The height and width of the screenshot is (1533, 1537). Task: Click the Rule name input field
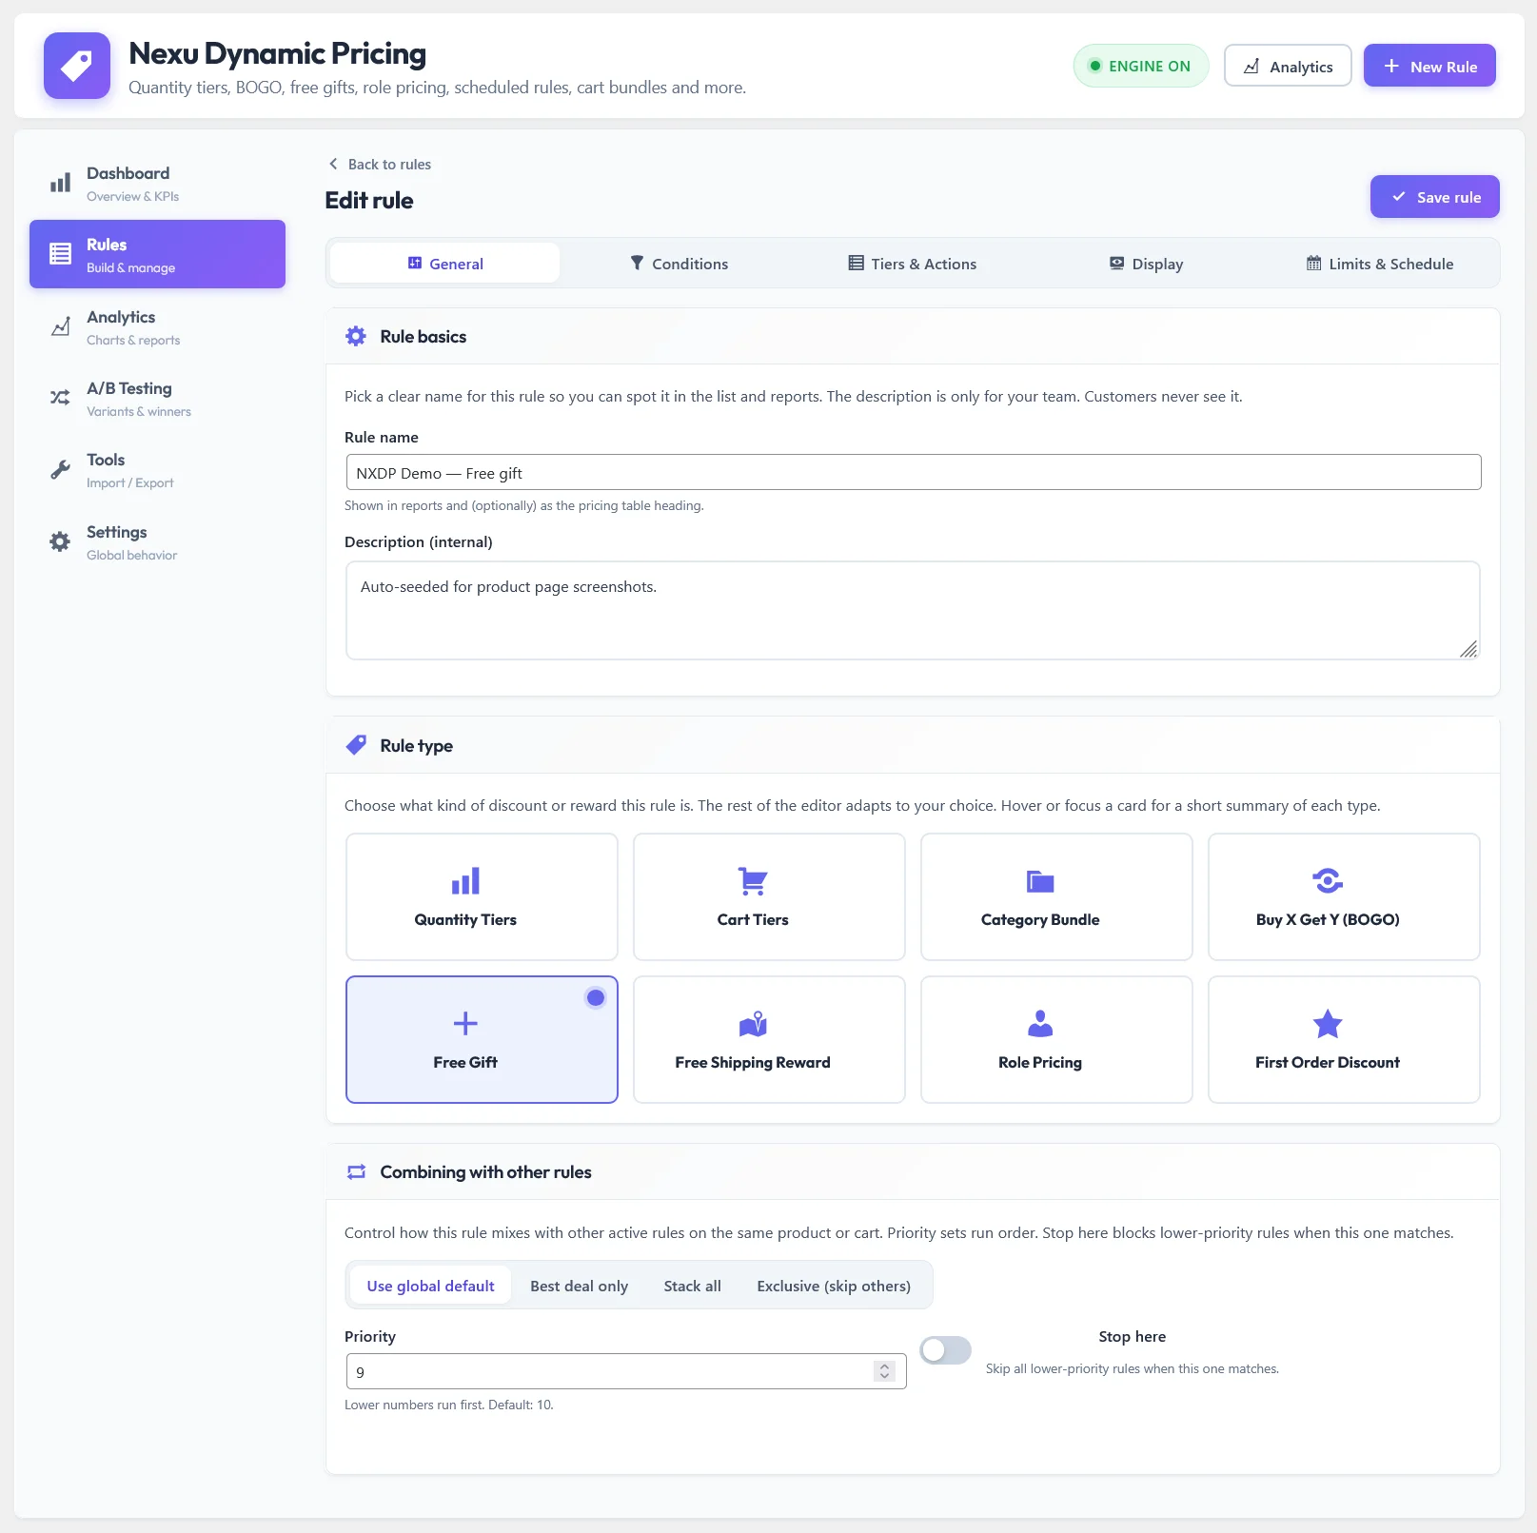point(914,472)
